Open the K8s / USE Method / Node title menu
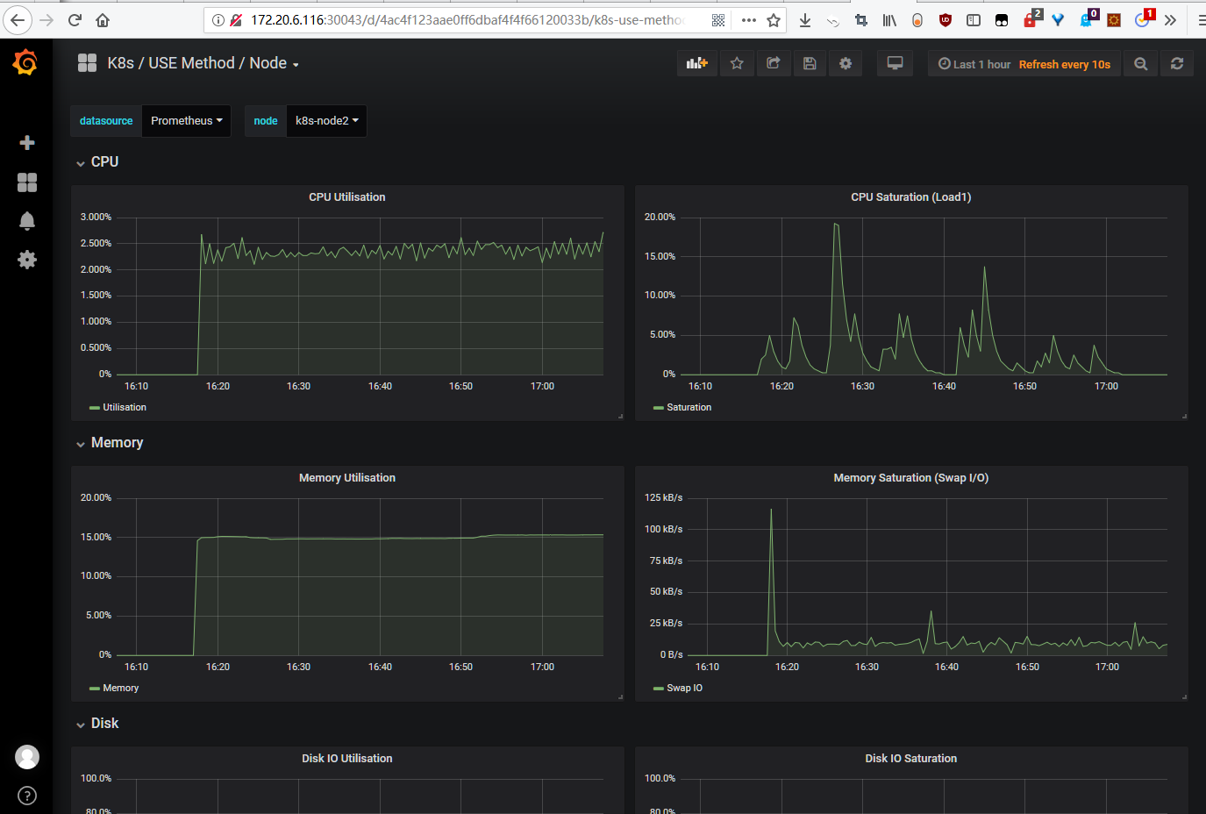 [x=200, y=63]
